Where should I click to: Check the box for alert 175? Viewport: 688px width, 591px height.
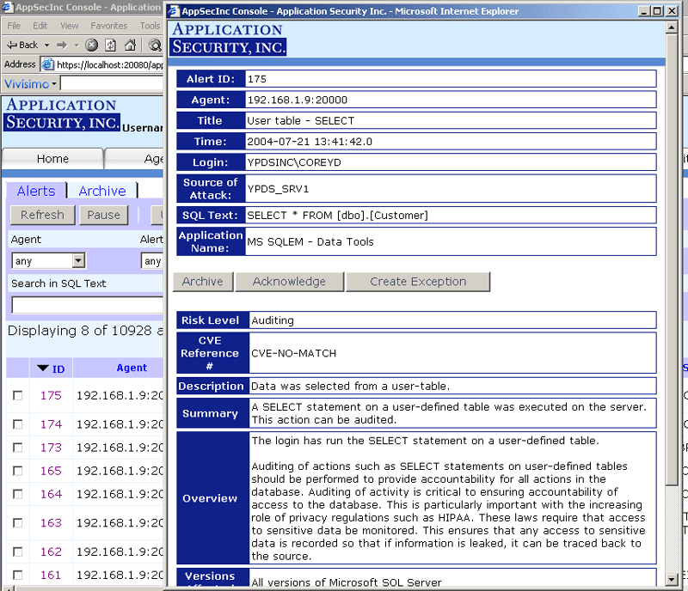pos(18,396)
